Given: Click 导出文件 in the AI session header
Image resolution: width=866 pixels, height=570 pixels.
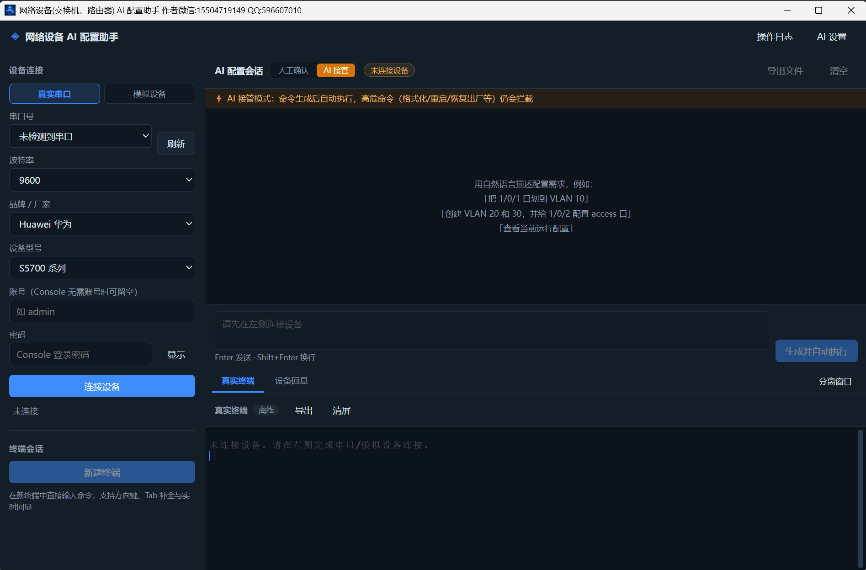Looking at the screenshot, I should 785,71.
